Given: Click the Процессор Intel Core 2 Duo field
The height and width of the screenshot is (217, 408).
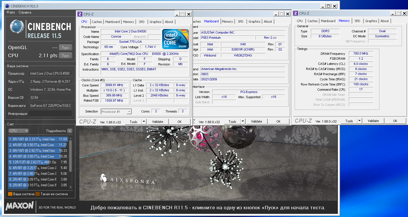Looking at the screenshot, I should tap(50, 73).
